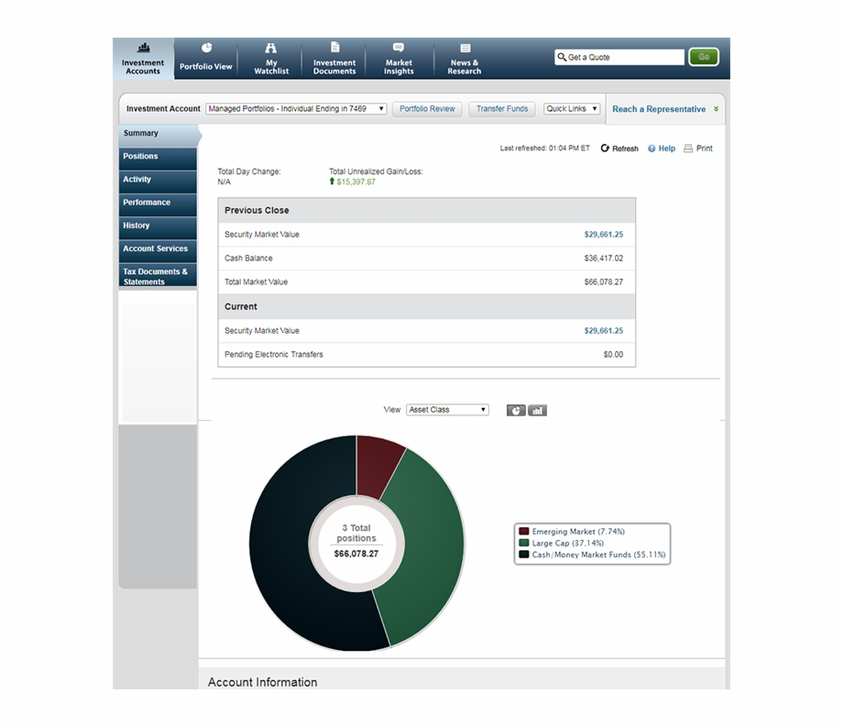
Task: Click the News & Research newspaper icon
Action: coord(465,48)
